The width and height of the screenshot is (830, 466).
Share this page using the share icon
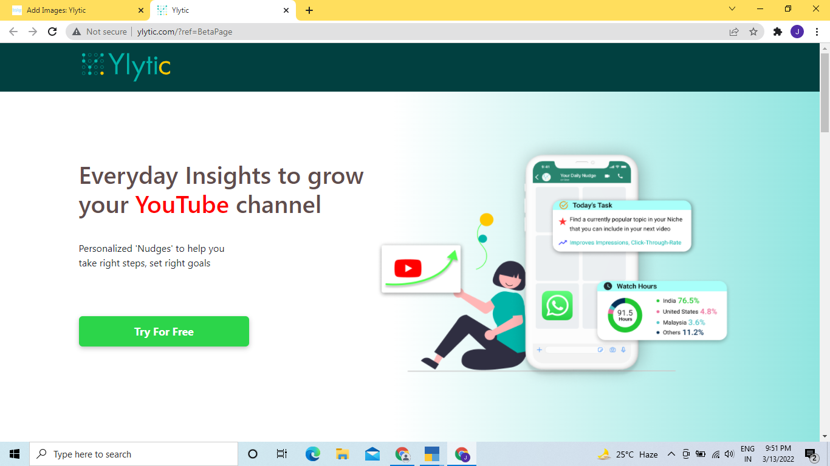(734, 32)
